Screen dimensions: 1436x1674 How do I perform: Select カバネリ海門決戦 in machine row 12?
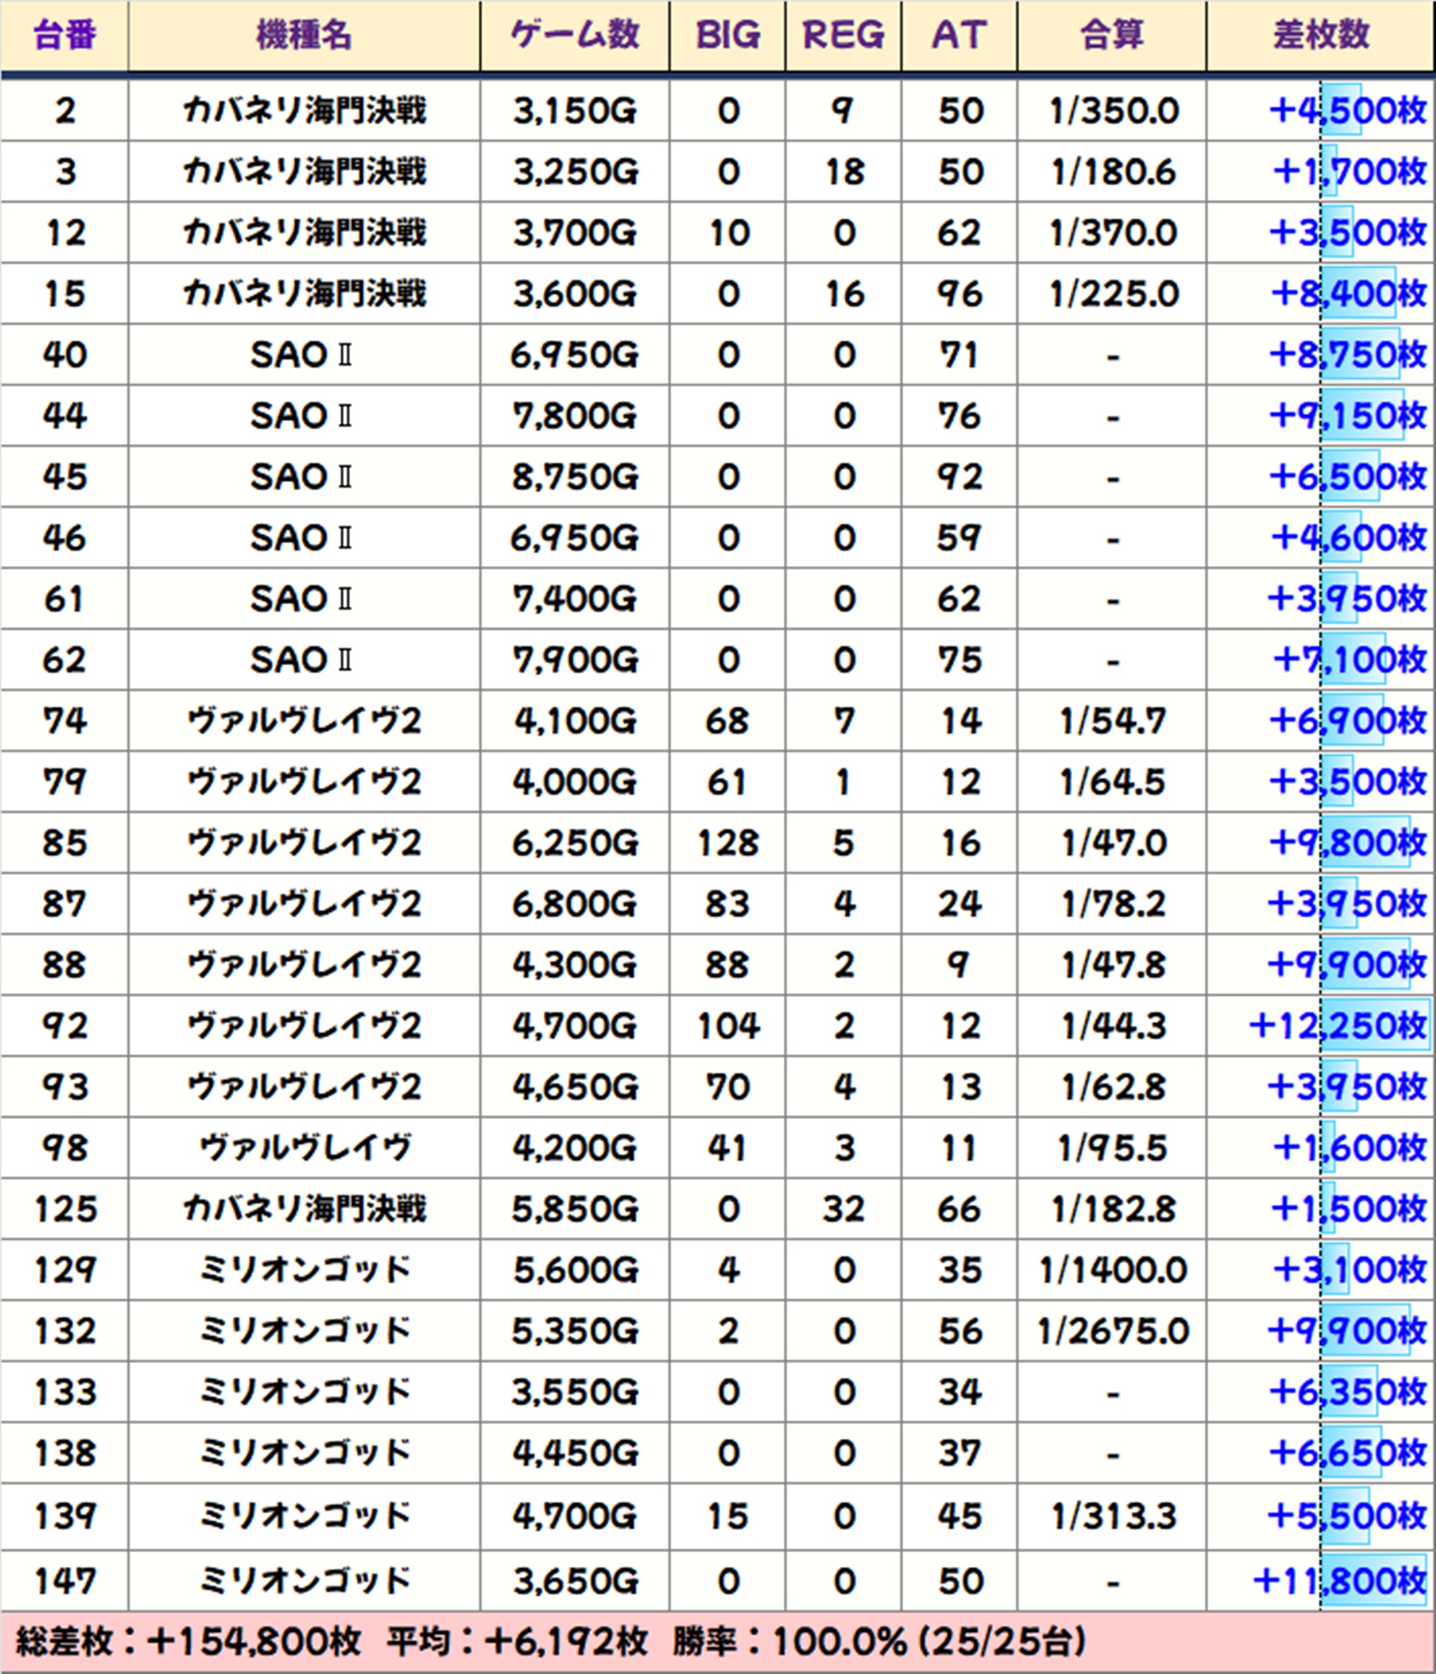pos(305,233)
